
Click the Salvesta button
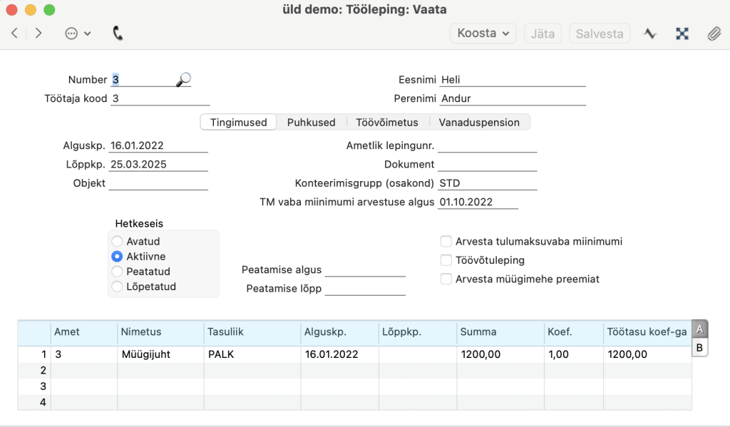(599, 34)
